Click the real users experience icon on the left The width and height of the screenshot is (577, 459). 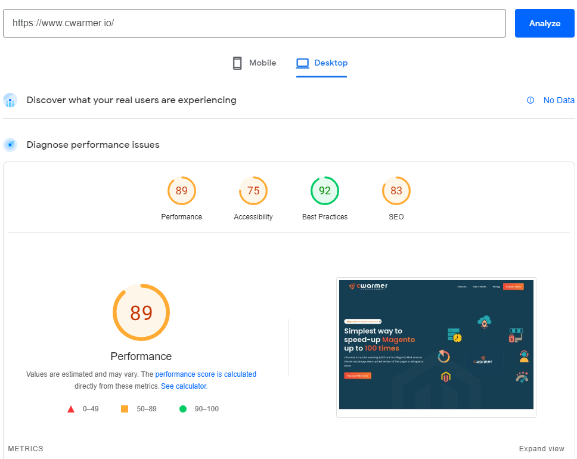point(10,100)
